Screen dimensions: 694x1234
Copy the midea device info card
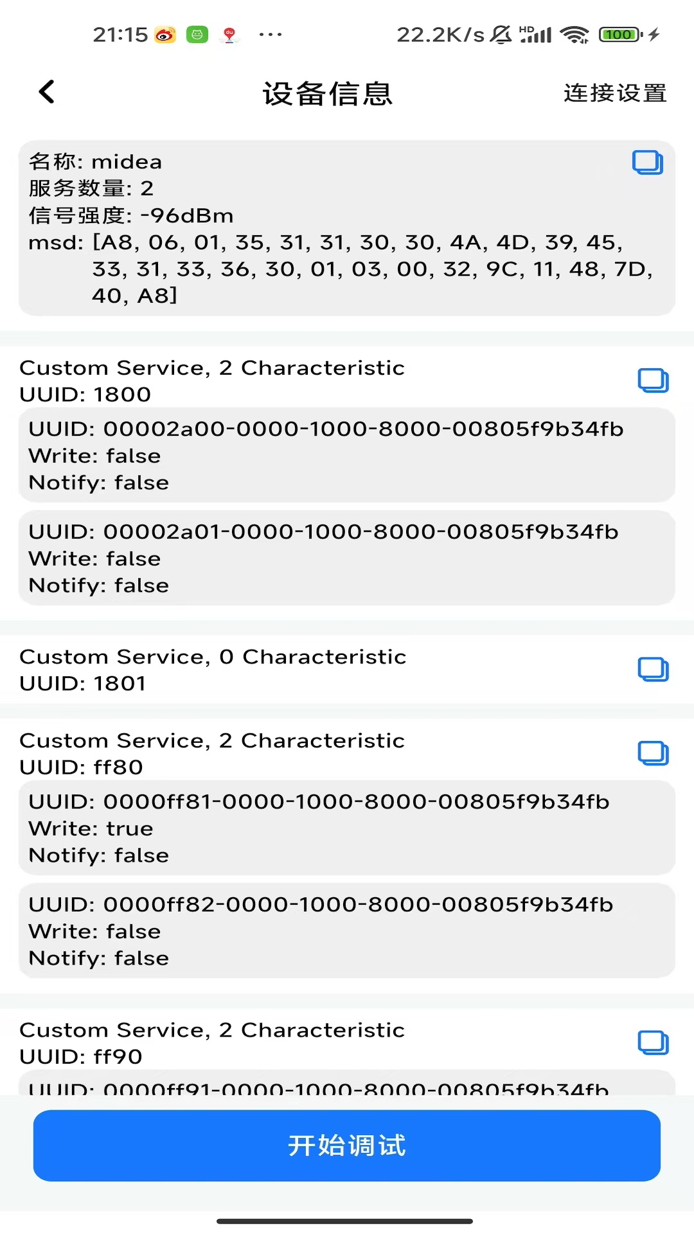[647, 163]
